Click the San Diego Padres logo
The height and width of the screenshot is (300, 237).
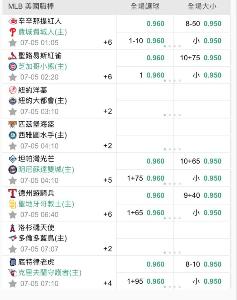click(13, 204)
